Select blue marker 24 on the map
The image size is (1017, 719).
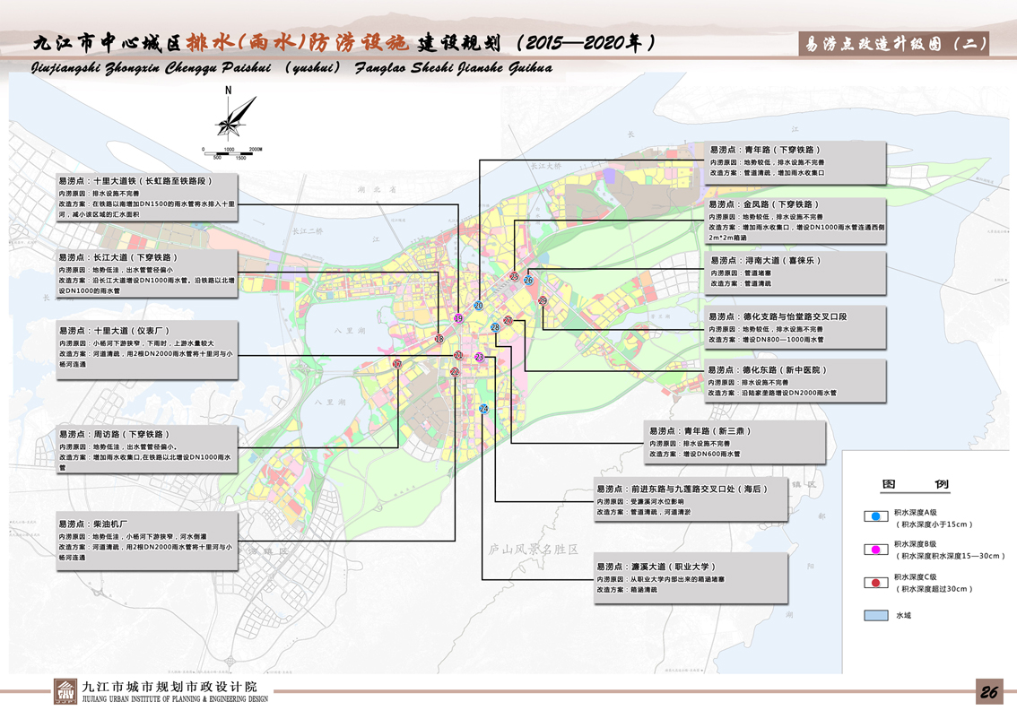pyautogui.click(x=483, y=409)
